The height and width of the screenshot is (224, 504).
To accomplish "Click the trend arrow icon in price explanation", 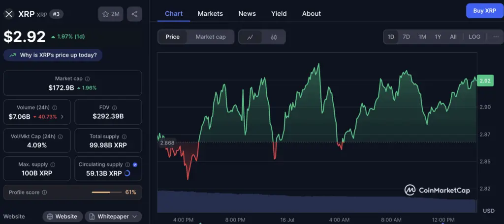I will click(x=12, y=55).
